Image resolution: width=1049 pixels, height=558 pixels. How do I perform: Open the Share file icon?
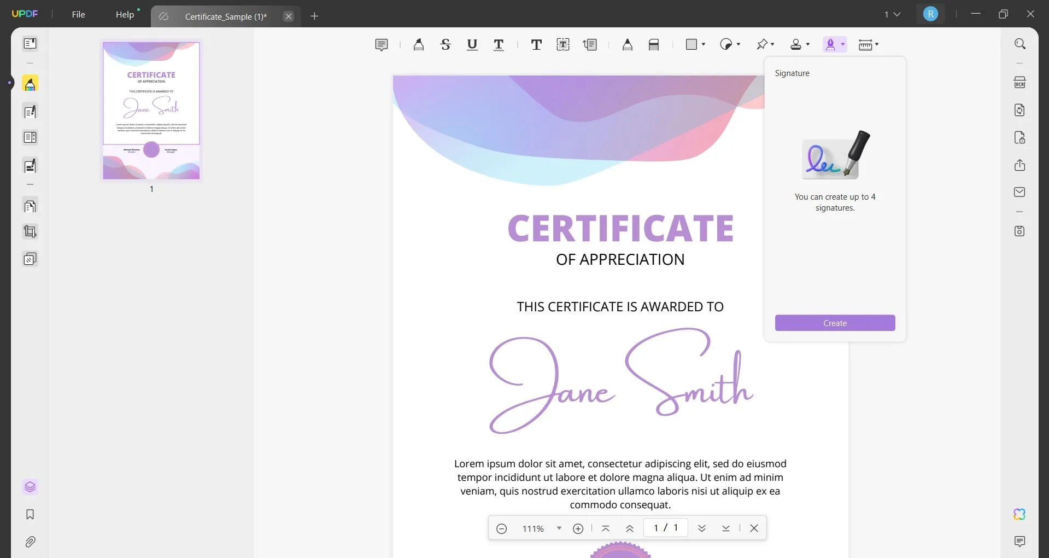tap(1019, 165)
